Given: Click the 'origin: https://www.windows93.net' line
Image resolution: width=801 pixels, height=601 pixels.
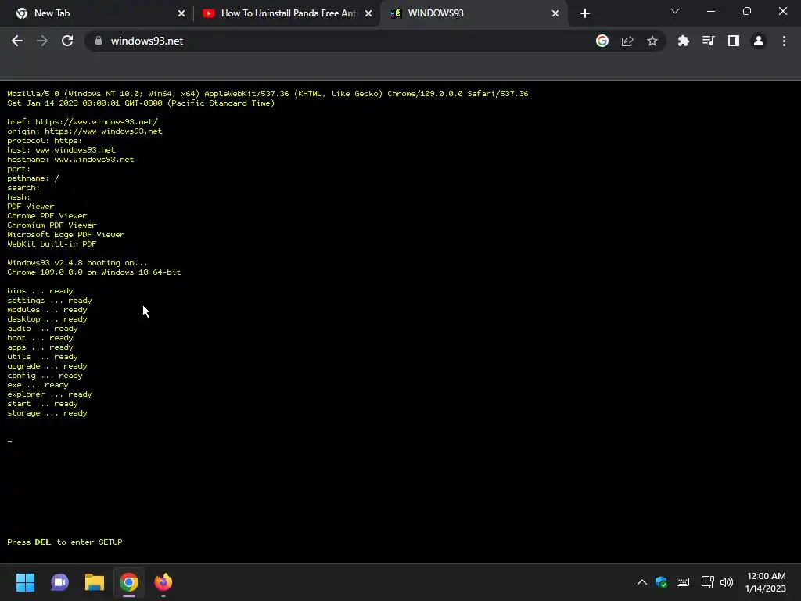Looking at the screenshot, I should [x=84, y=131].
